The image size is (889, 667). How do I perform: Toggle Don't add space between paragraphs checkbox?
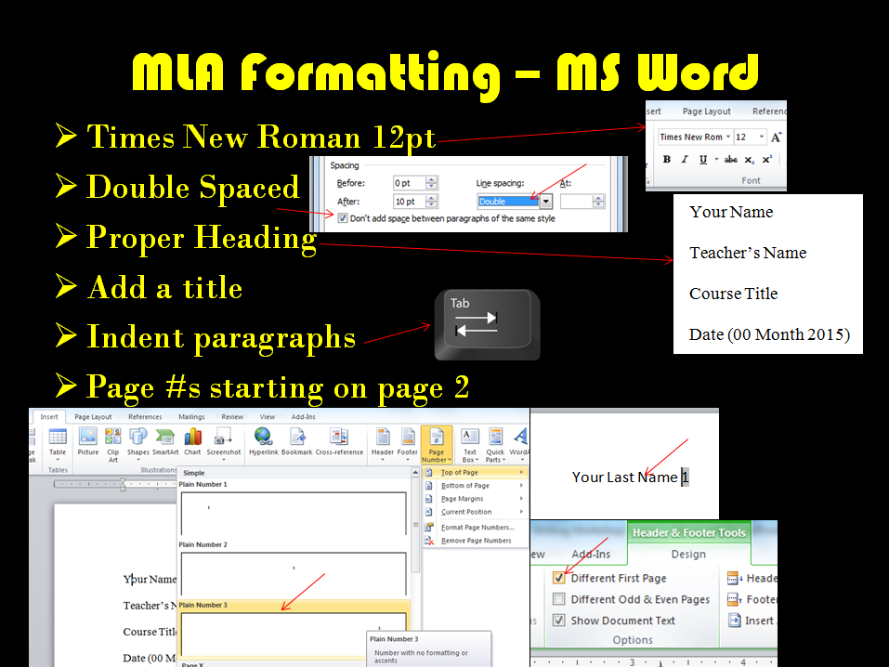point(343,218)
